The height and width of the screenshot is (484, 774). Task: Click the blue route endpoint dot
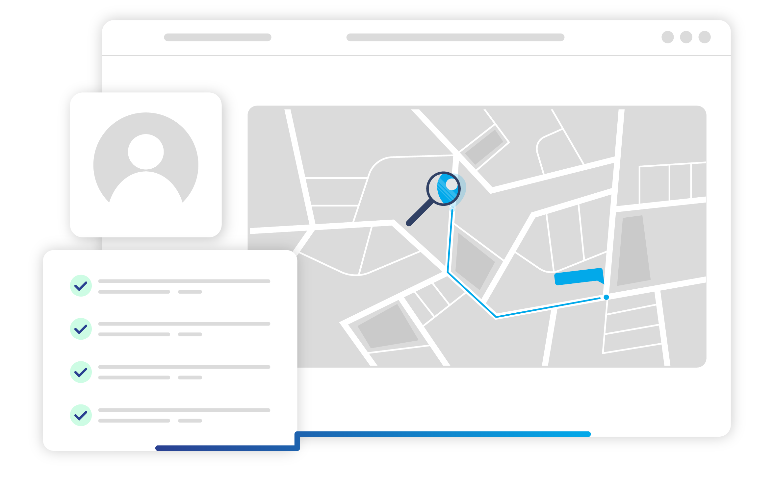[606, 297]
